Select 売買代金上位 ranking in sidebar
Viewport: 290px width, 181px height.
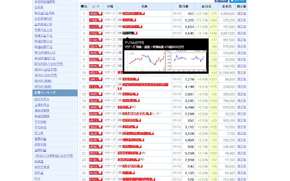(x=43, y=30)
